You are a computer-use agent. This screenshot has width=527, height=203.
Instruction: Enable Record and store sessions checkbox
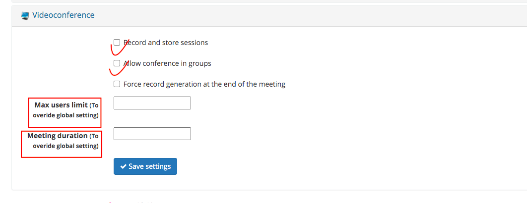click(117, 42)
